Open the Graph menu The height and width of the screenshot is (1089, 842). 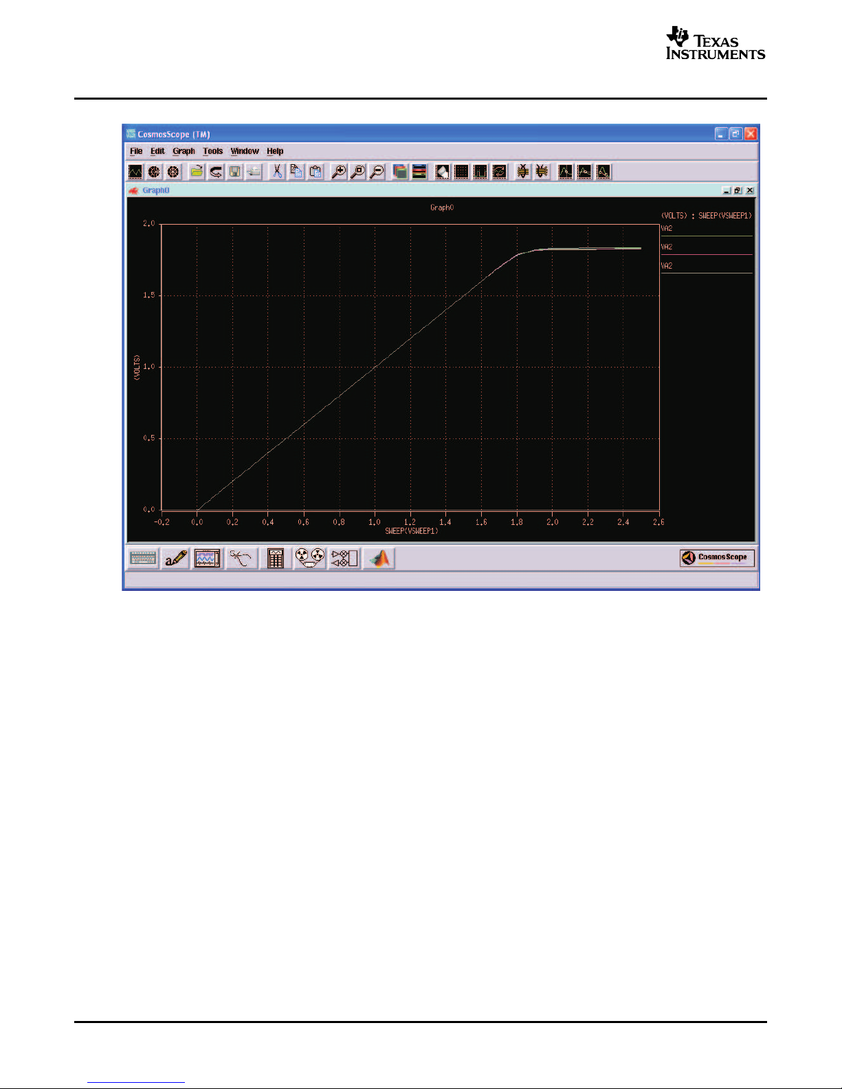184,151
